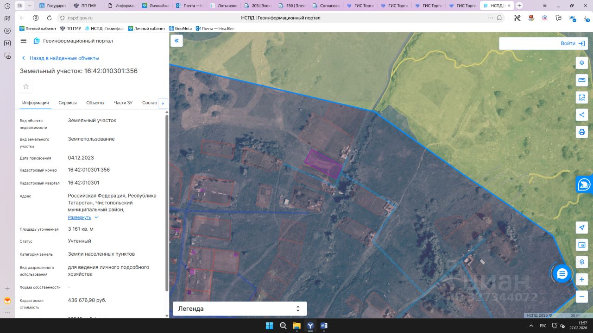The height and width of the screenshot is (333, 593).
Task: Zoom in on the map
Action: pyautogui.click(x=582, y=279)
